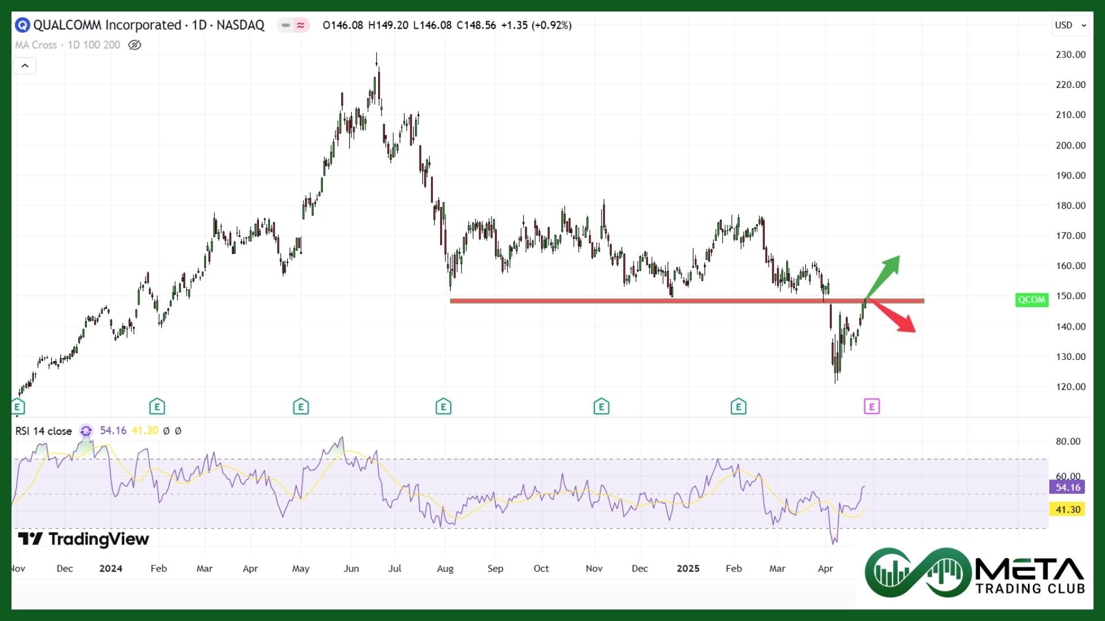Screen dimensions: 1105x621
Task: Click the change value +1.35 (+0.92%)
Action: [x=536, y=25]
